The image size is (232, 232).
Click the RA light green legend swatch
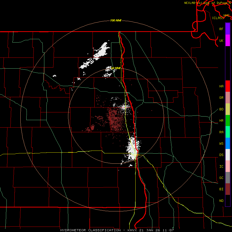point(228,132)
